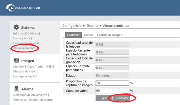Switch to the Grabar tab
Screen dimensions: 180x105
click(x=88, y=35)
